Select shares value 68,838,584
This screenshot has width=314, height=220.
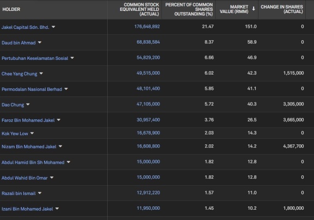pyautogui.click(x=148, y=42)
